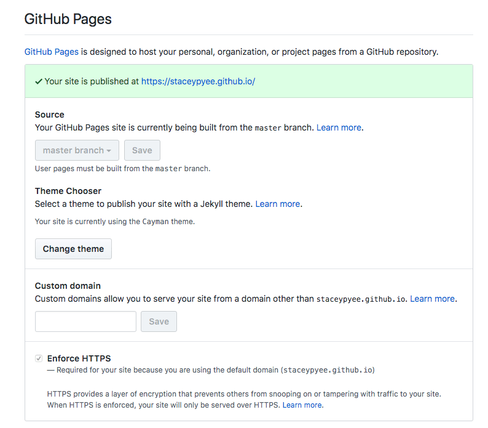Click the GitHub Pages heading
488x428 pixels.
point(68,19)
